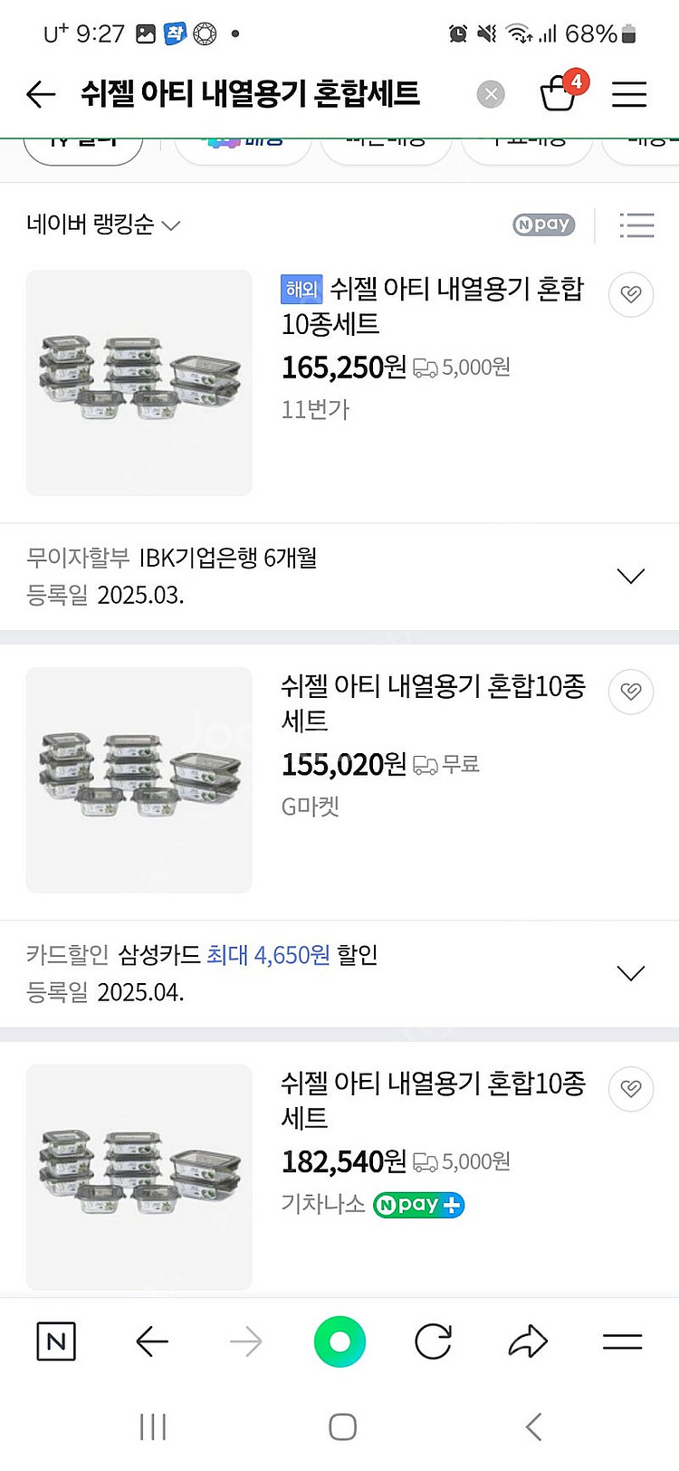Clear the search query with X button
The height and width of the screenshot is (1471, 679).
[x=491, y=94]
